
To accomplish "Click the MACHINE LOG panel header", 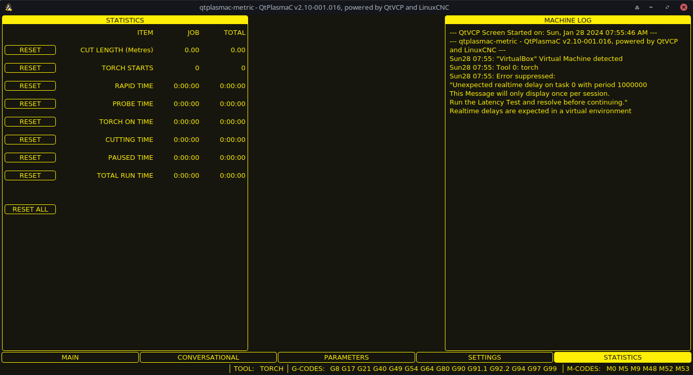I will 567,20.
